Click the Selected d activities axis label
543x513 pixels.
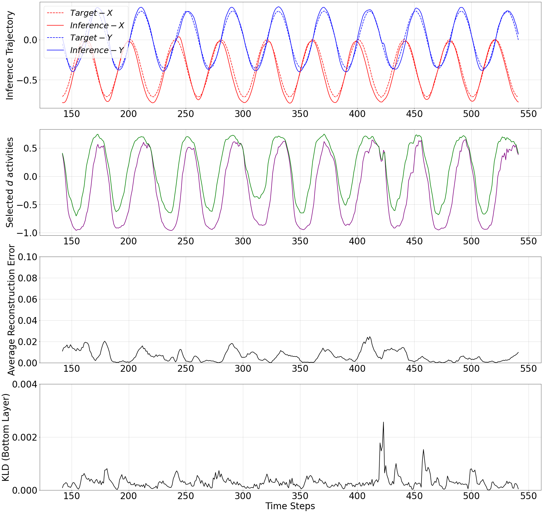(10, 182)
